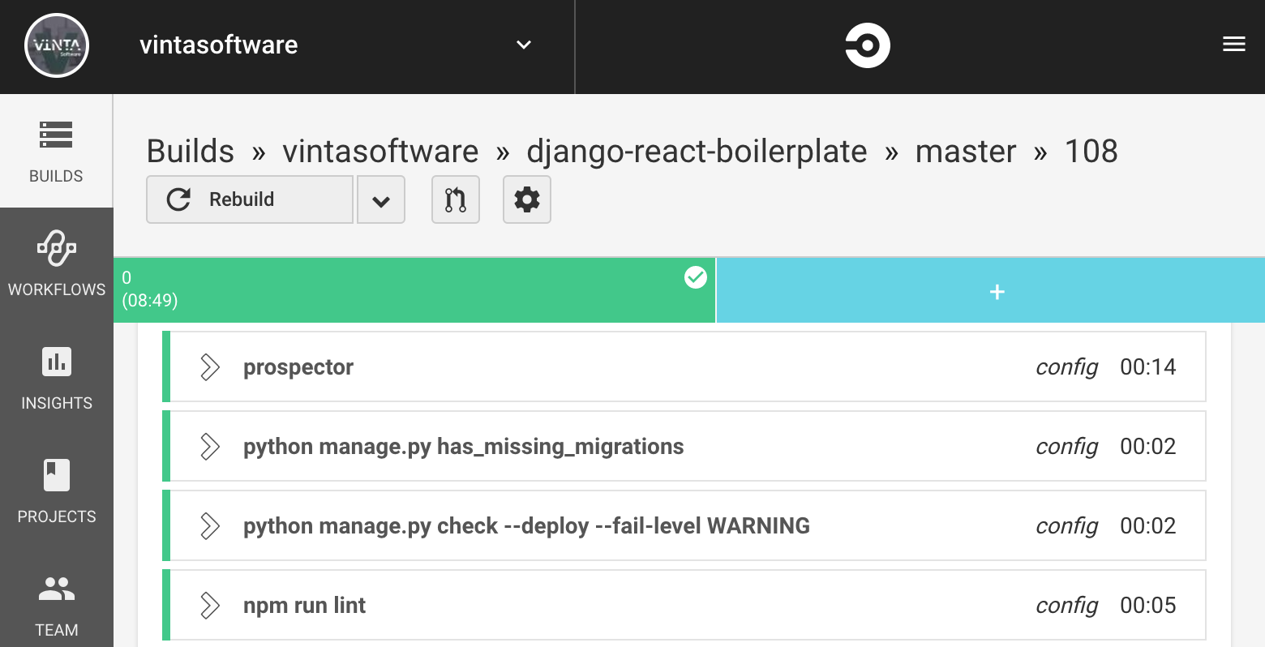
Task: Click config label on prospector row
Action: pyautogui.click(x=1066, y=367)
